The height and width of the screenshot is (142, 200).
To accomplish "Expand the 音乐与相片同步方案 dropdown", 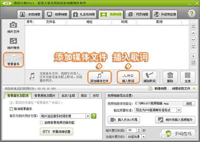I will click(x=88, y=116).
